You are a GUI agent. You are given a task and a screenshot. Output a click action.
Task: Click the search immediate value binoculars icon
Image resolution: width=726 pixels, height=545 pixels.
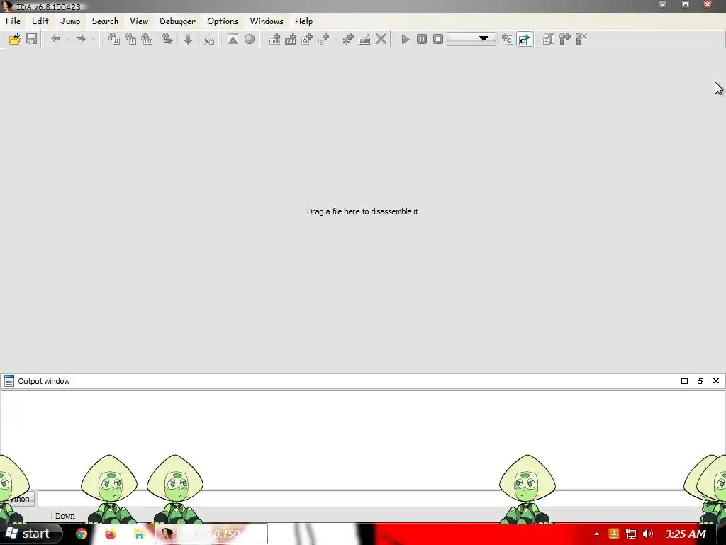[x=114, y=40]
